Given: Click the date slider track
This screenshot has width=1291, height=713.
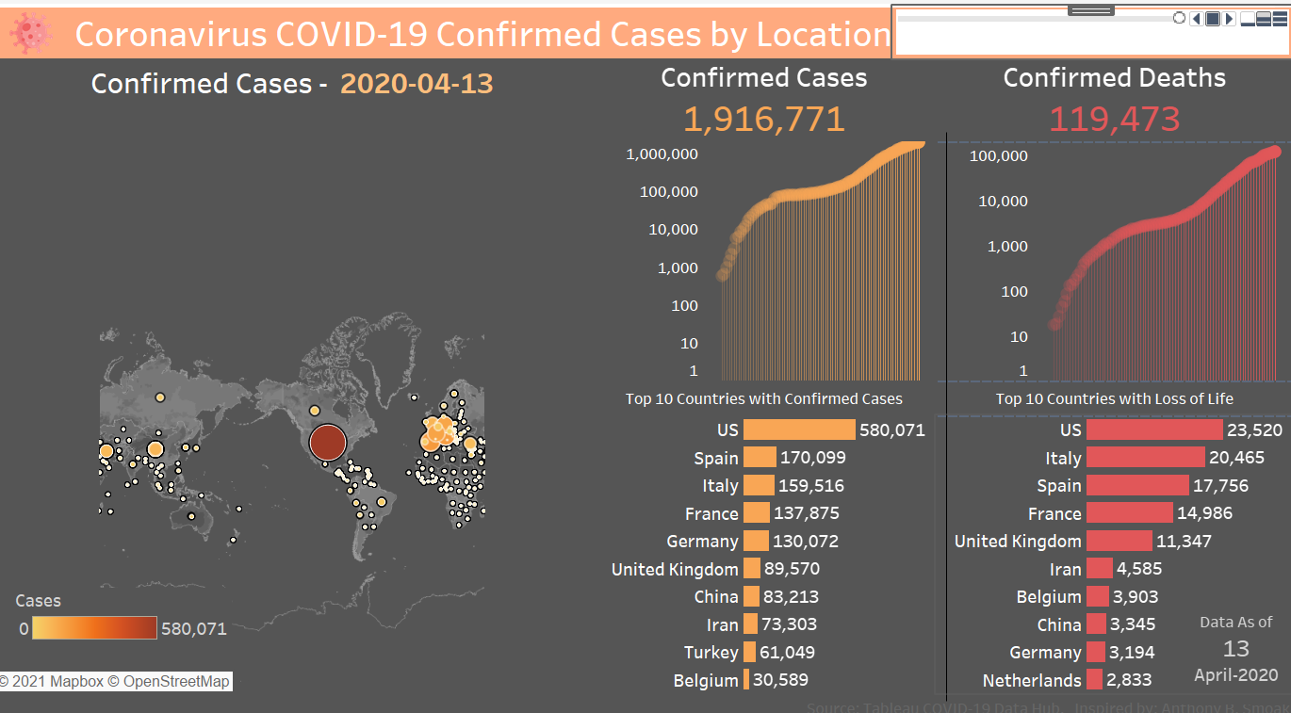Looking at the screenshot, I should (x=1036, y=18).
